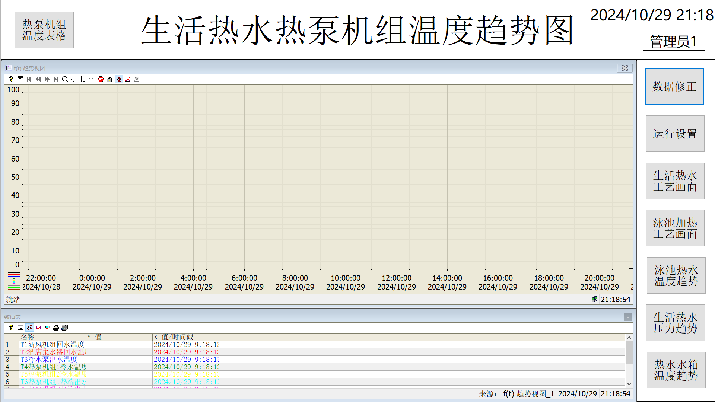The height and width of the screenshot is (402, 715).
Task: Click the vertical axis zoom icon
Action: point(83,79)
